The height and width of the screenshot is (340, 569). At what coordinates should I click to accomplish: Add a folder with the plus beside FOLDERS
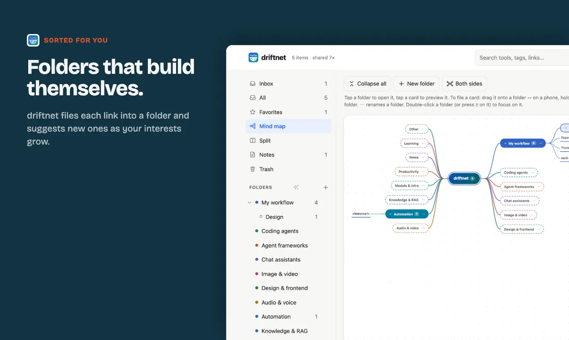[x=326, y=187]
